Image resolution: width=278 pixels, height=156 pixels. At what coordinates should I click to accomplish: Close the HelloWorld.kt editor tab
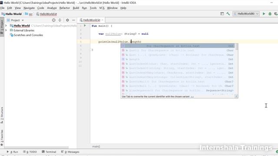(103, 20)
